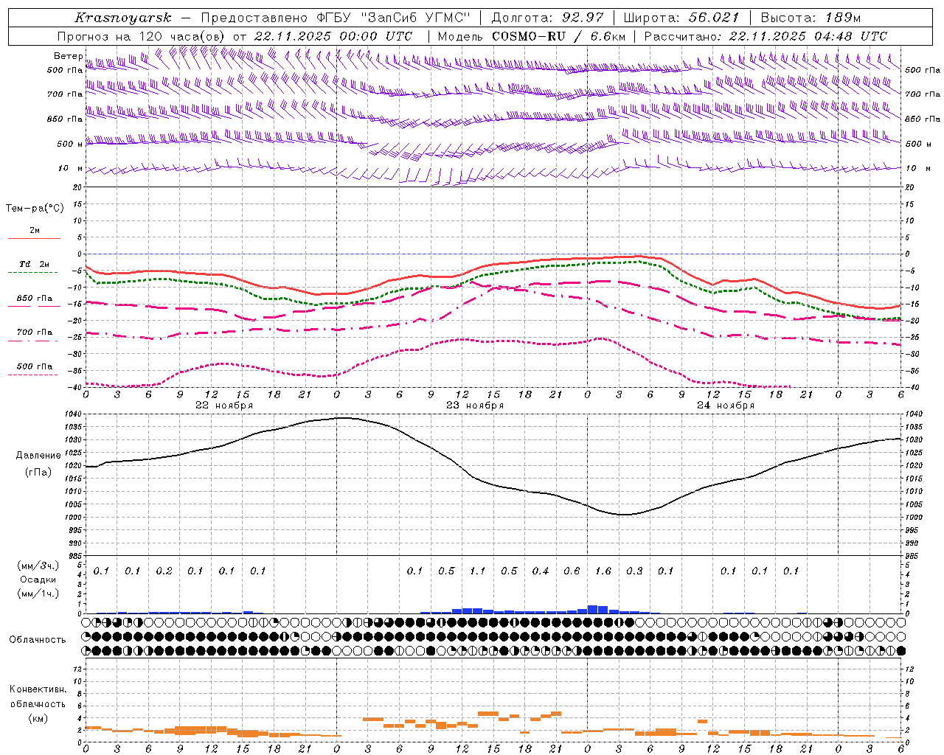Image resolution: width=944 pixels, height=755 pixels.
Task: Click the 23 ноября date label
Action: coord(475,405)
